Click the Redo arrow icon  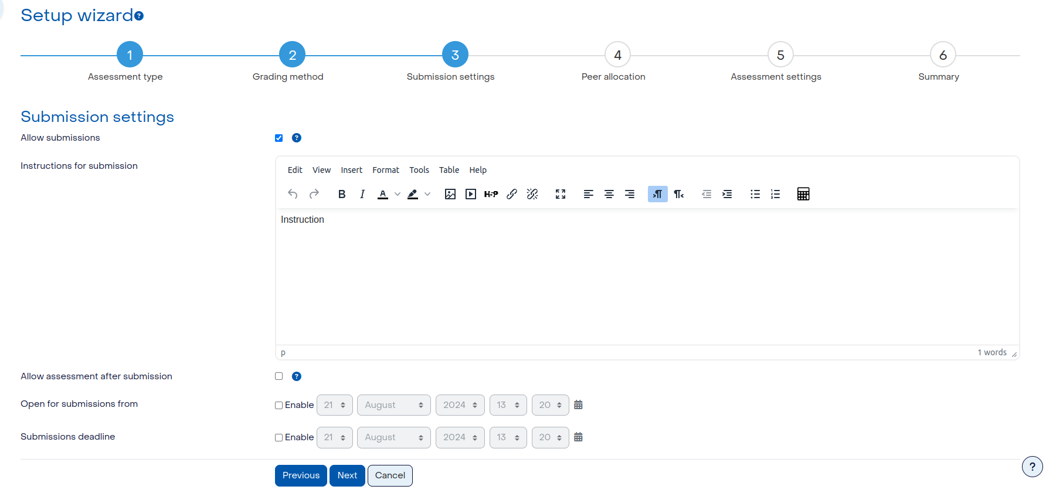(x=314, y=194)
